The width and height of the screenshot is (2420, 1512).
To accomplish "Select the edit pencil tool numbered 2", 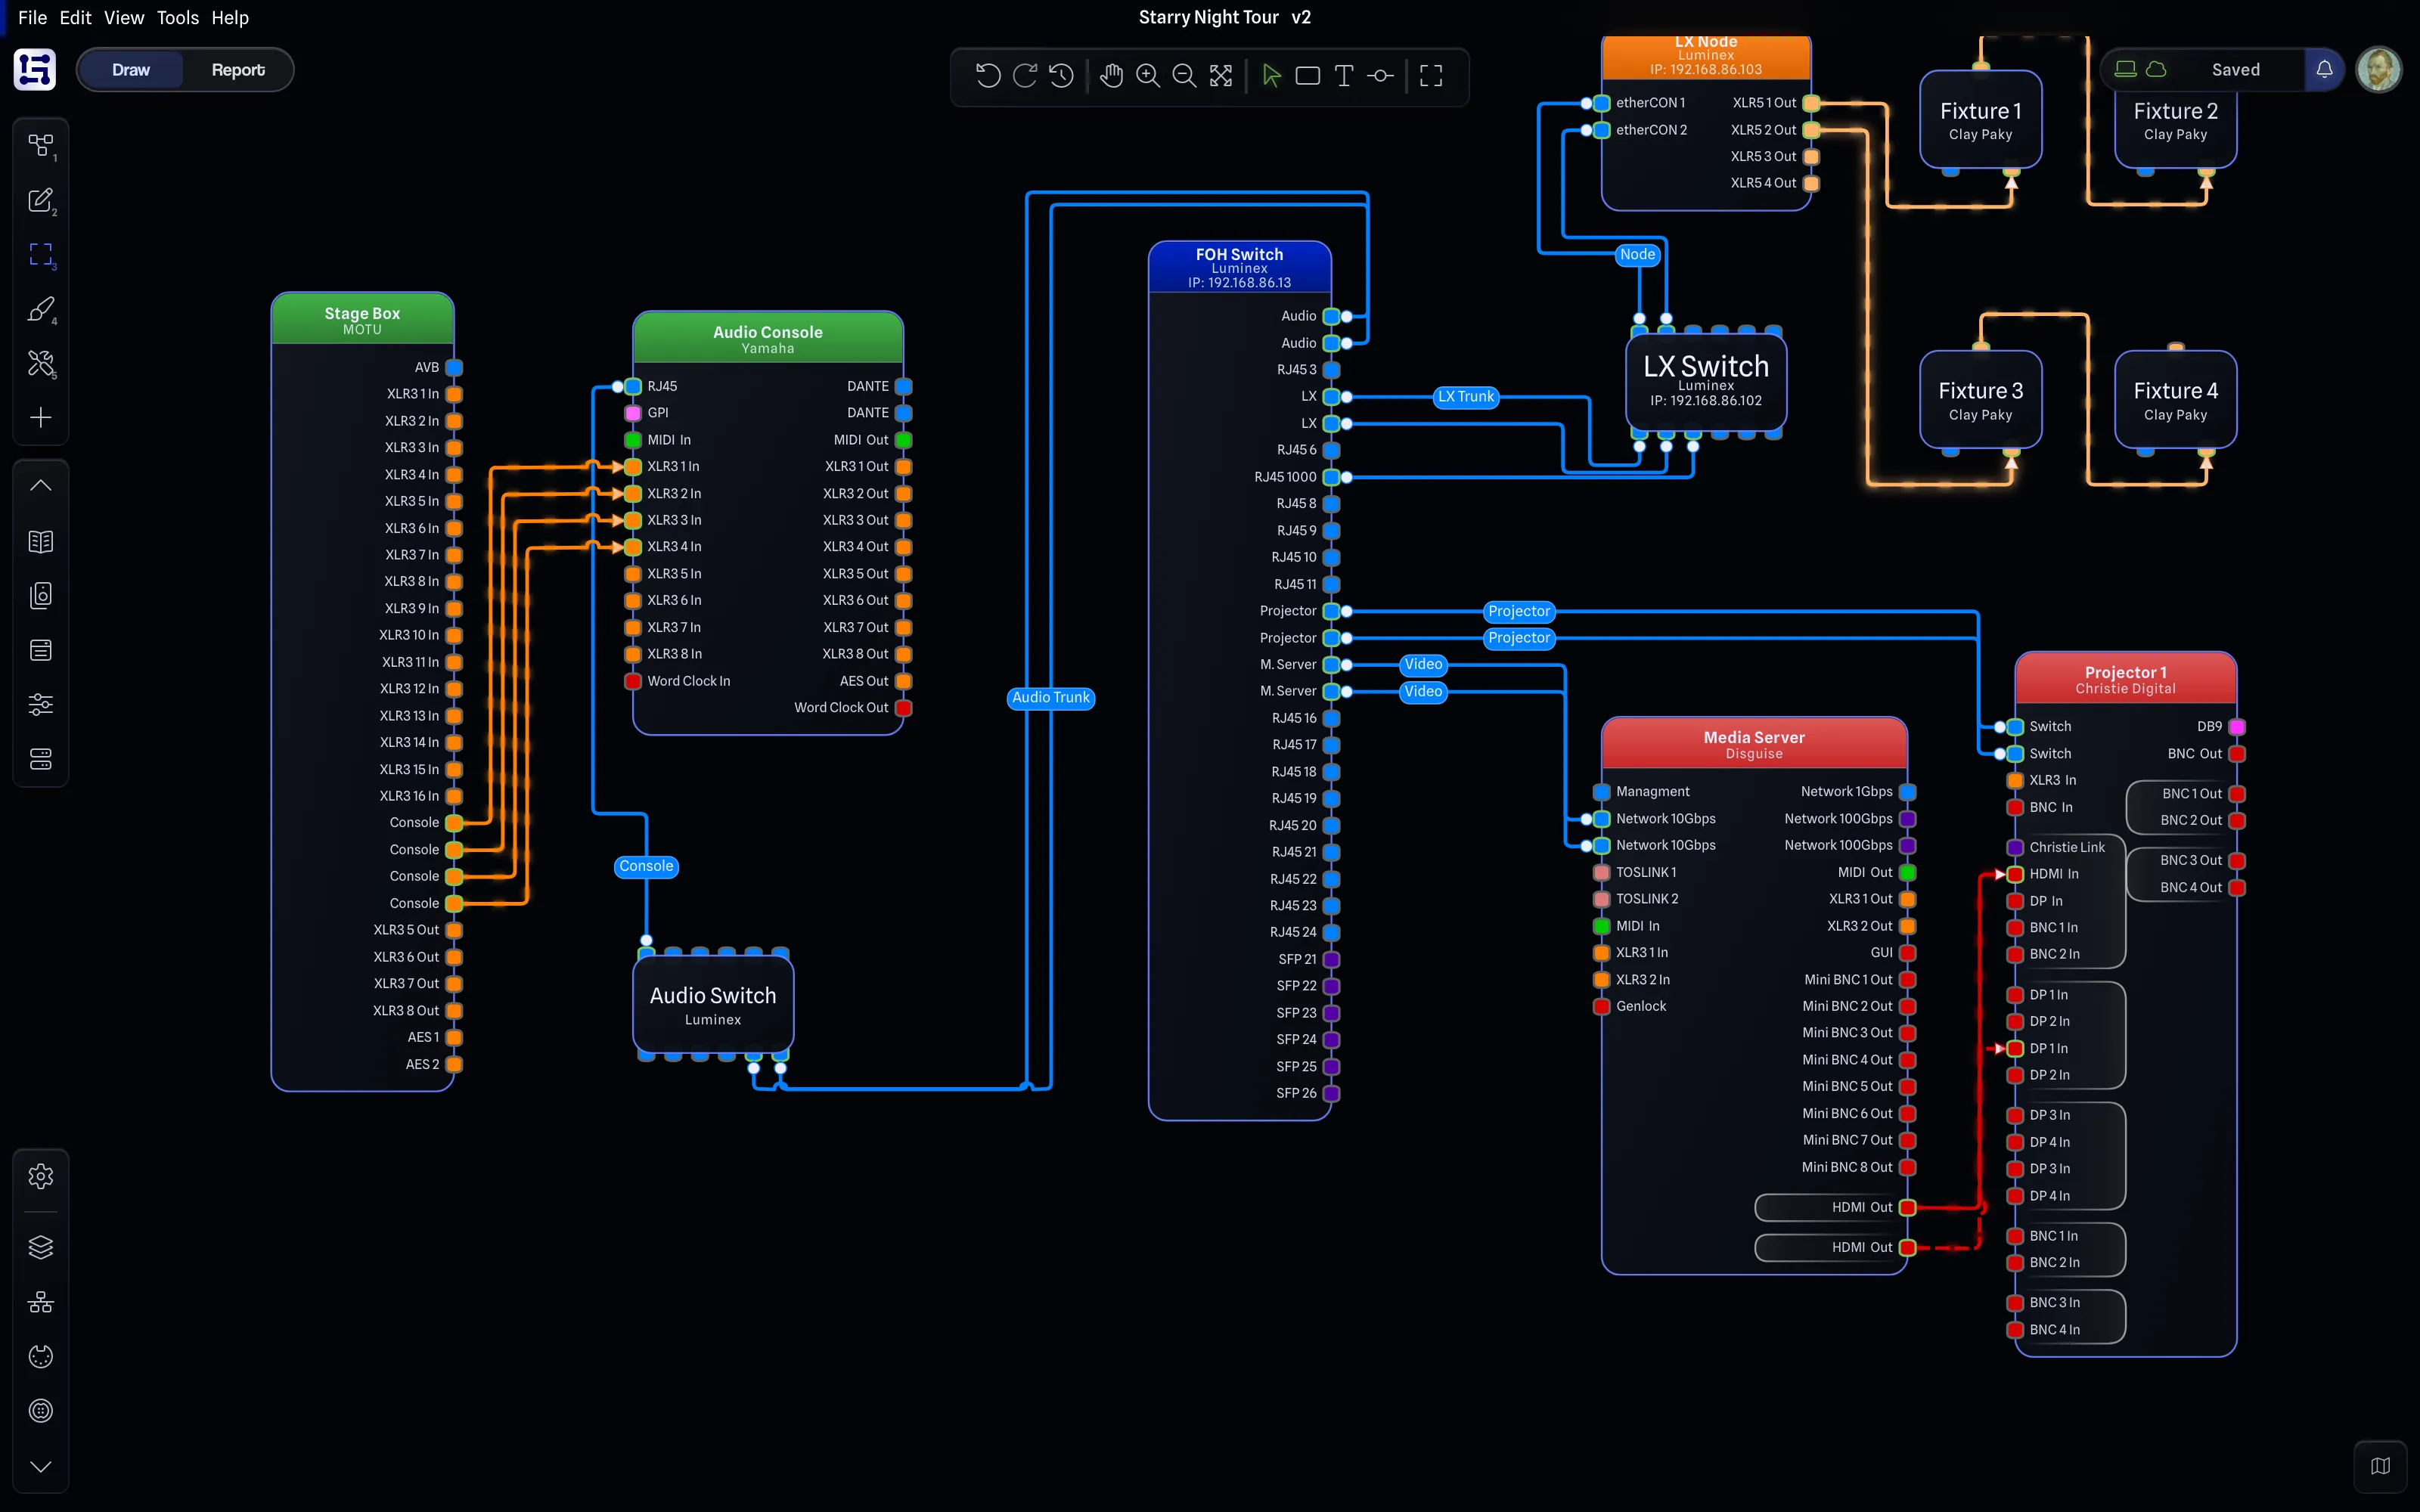I will point(41,200).
